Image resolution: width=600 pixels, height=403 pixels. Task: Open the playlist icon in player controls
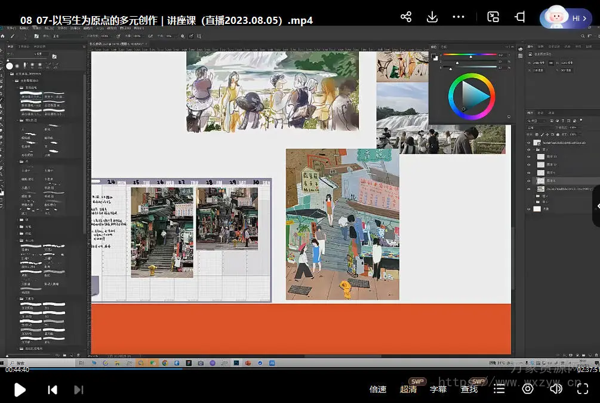point(499,389)
